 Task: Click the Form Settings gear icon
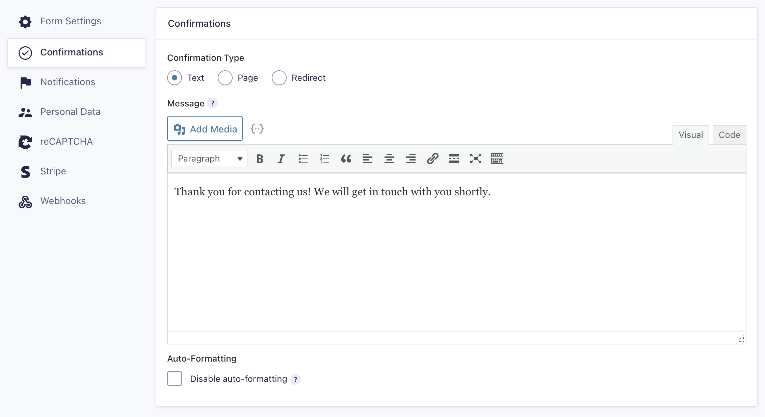(x=25, y=22)
